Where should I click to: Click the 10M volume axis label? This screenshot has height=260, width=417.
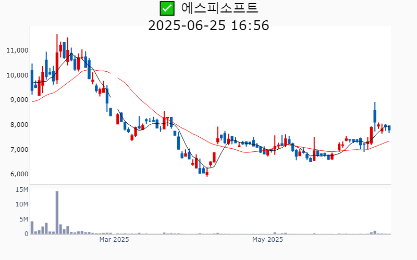point(22,204)
